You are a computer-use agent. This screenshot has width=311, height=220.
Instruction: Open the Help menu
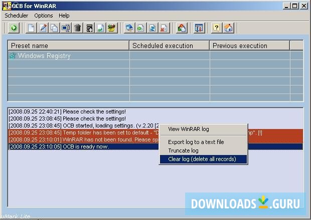(64, 15)
